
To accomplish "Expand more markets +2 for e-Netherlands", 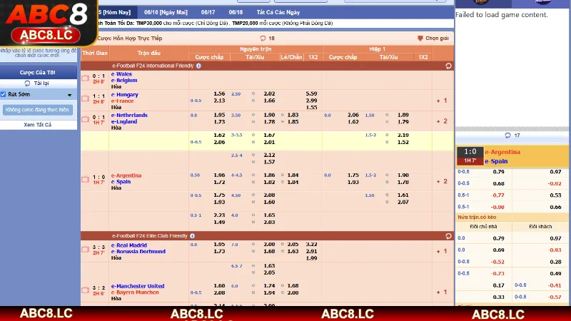I will tap(441, 121).
